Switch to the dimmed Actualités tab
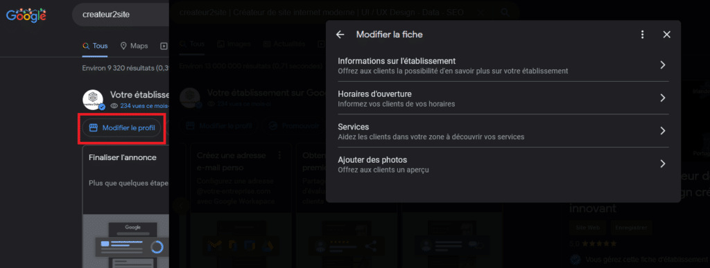 point(284,44)
